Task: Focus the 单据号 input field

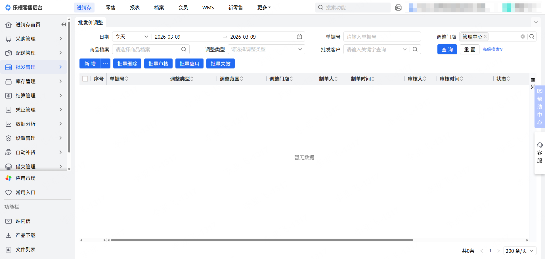Action: pos(382,37)
